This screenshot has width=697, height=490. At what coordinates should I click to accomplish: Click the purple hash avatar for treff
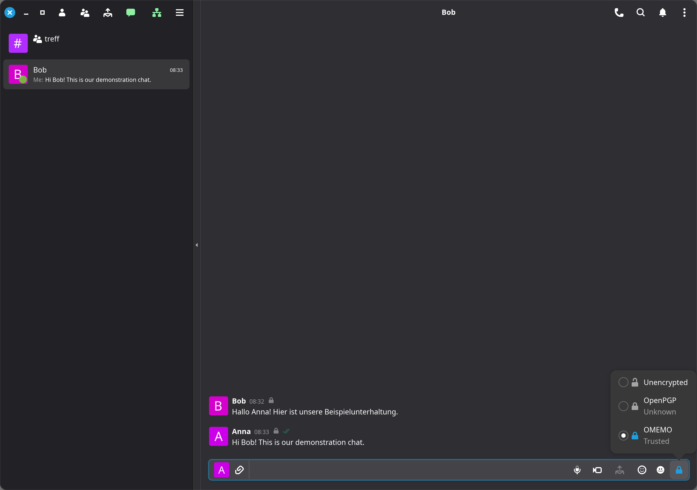pos(18,43)
